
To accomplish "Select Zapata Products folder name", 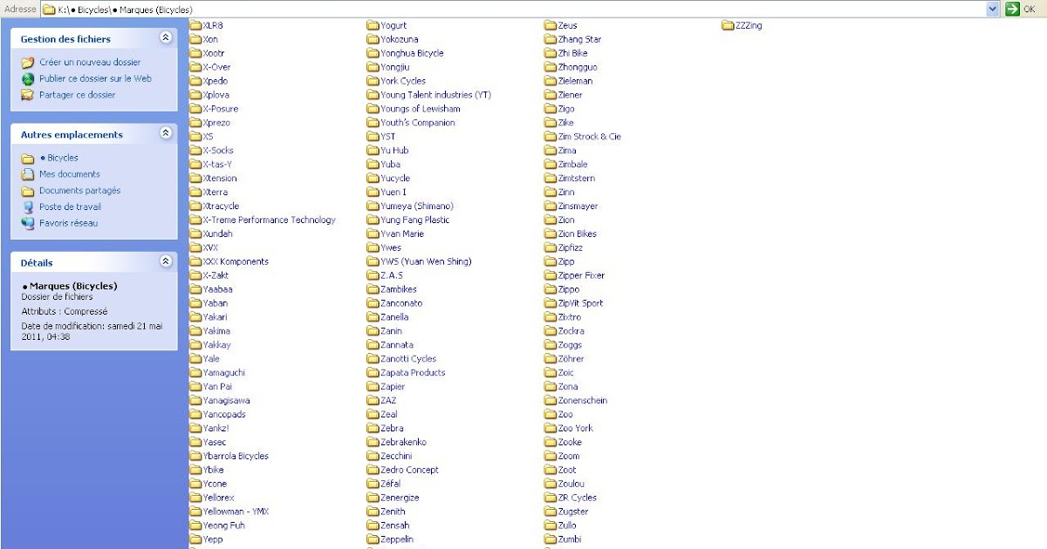I will tap(413, 373).
